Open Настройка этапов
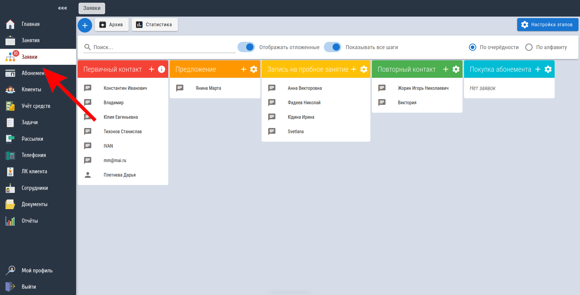Screen dimensions: 580x295 click(548, 25)
